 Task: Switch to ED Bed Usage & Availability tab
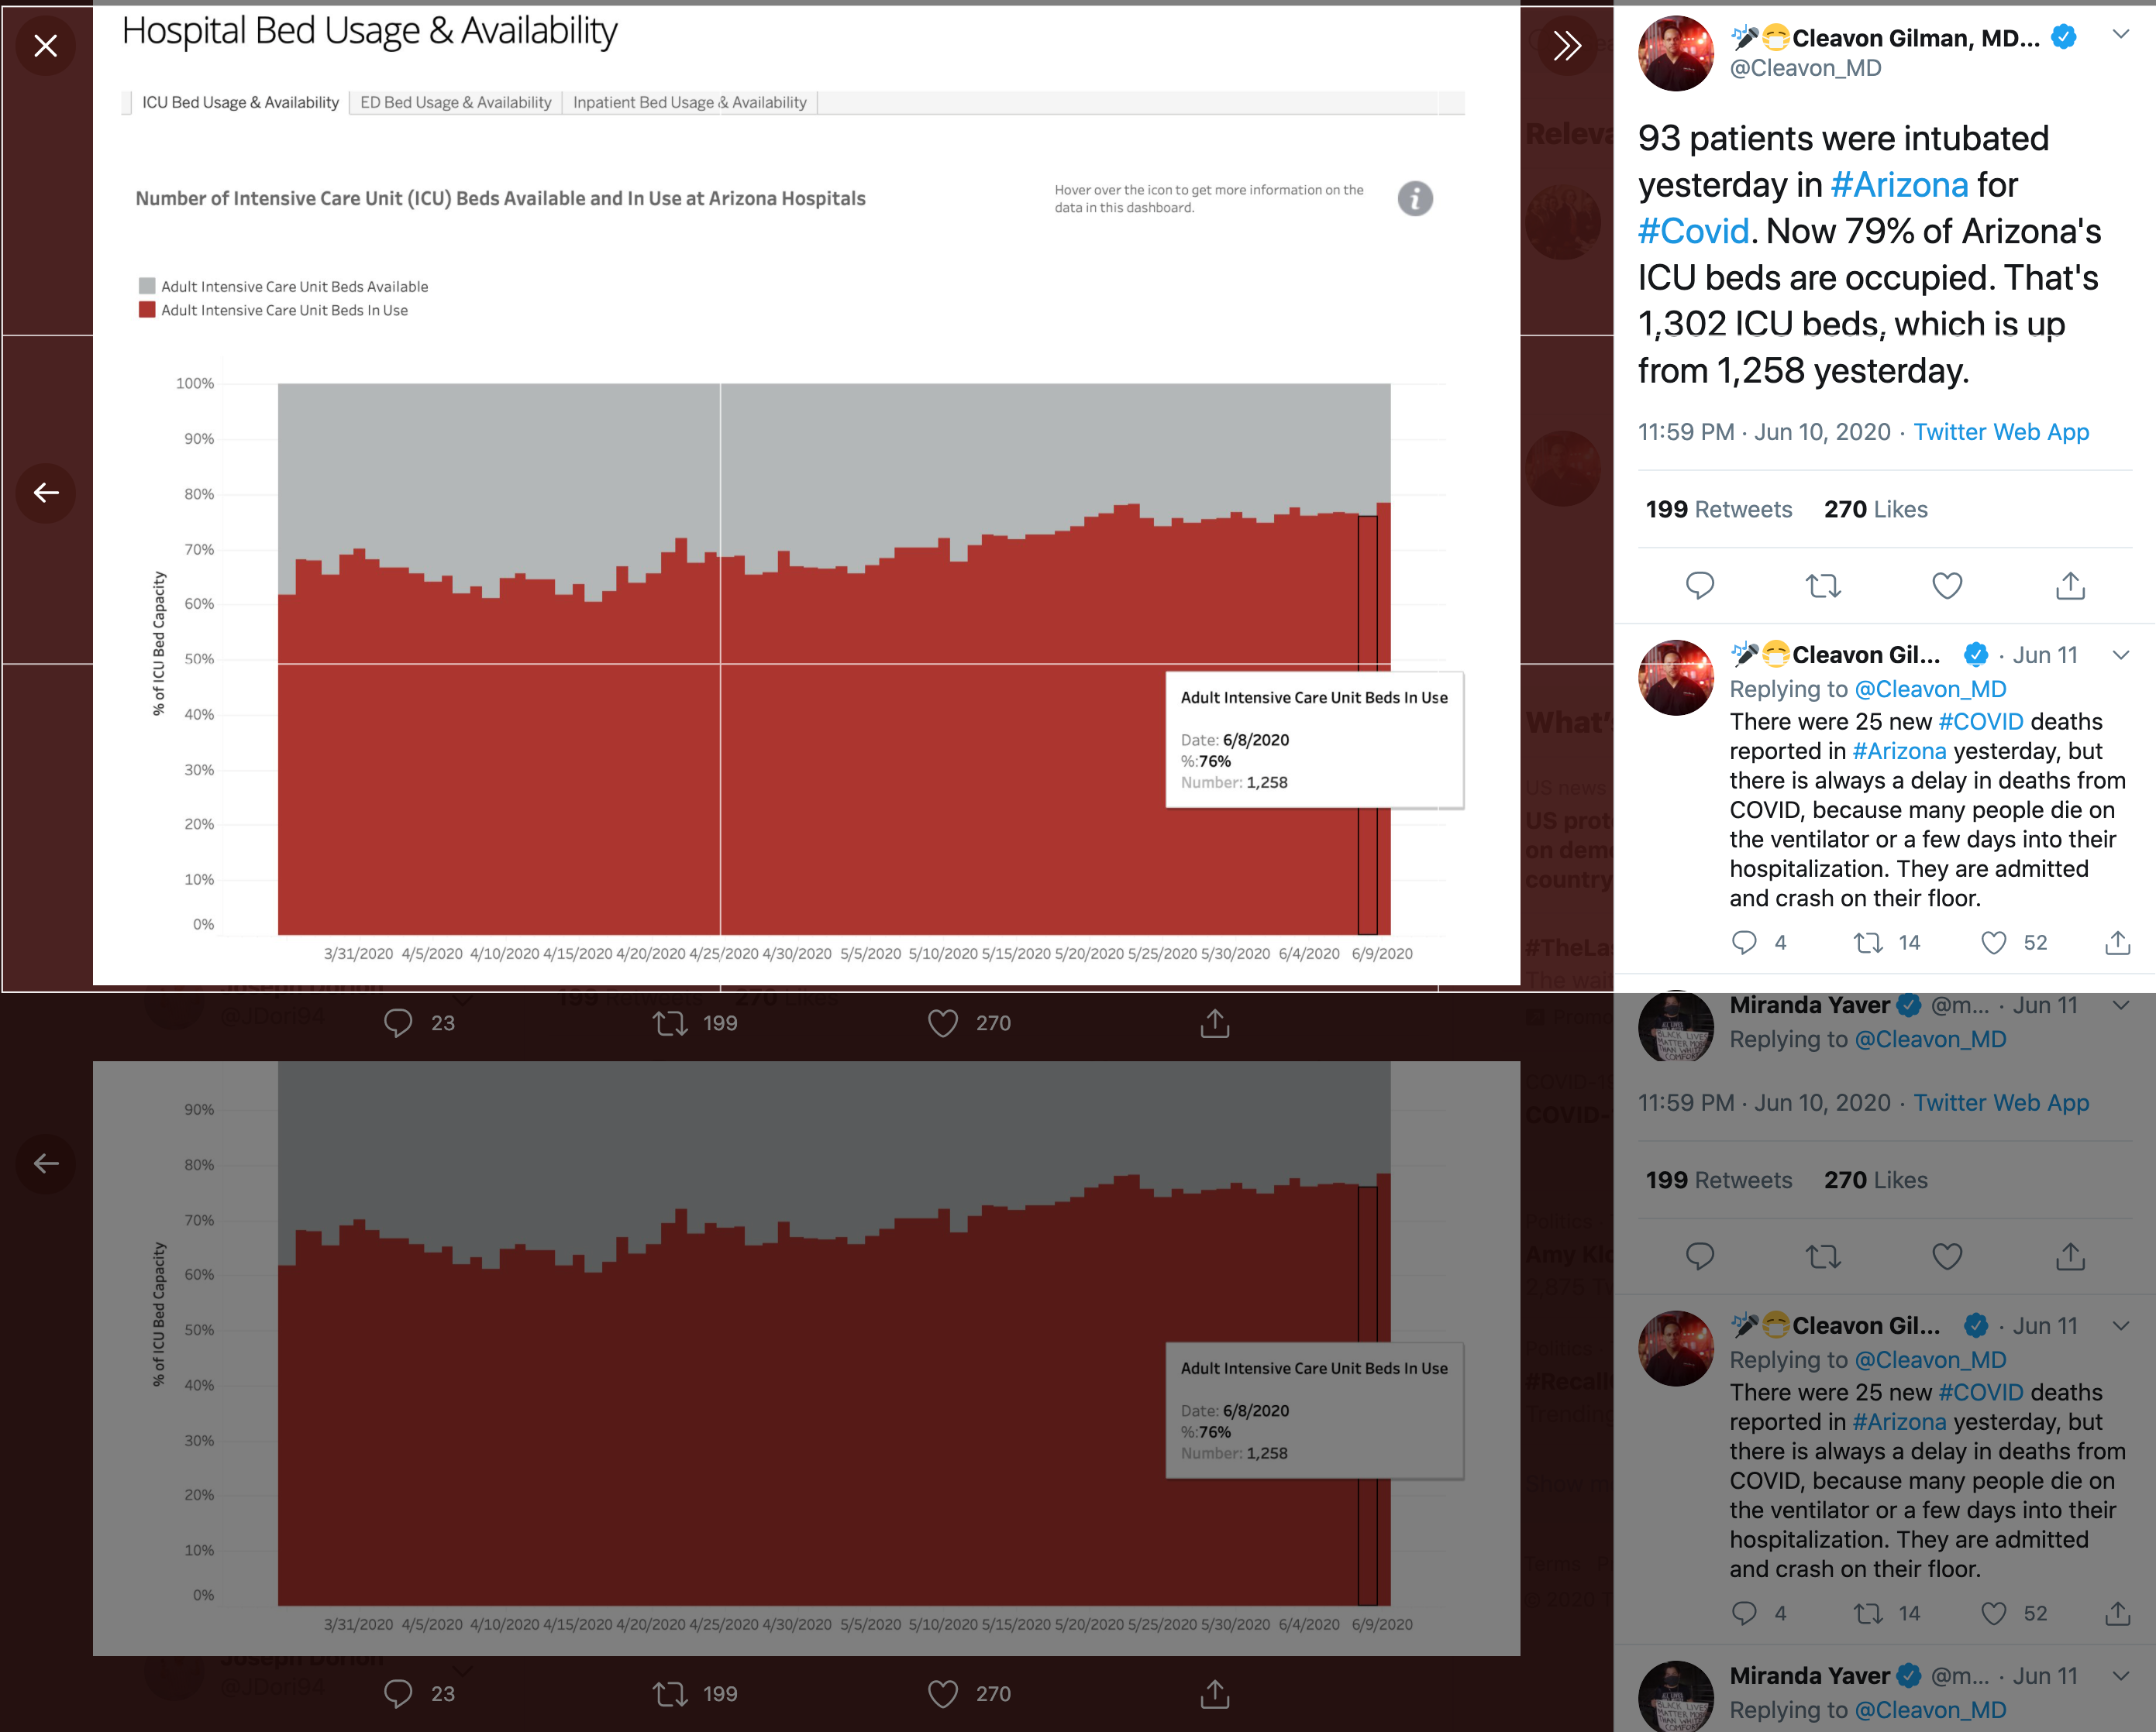click(x=455, y=102)
